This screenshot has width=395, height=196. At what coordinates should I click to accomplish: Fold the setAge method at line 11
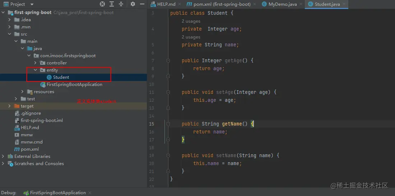point(168,92)
